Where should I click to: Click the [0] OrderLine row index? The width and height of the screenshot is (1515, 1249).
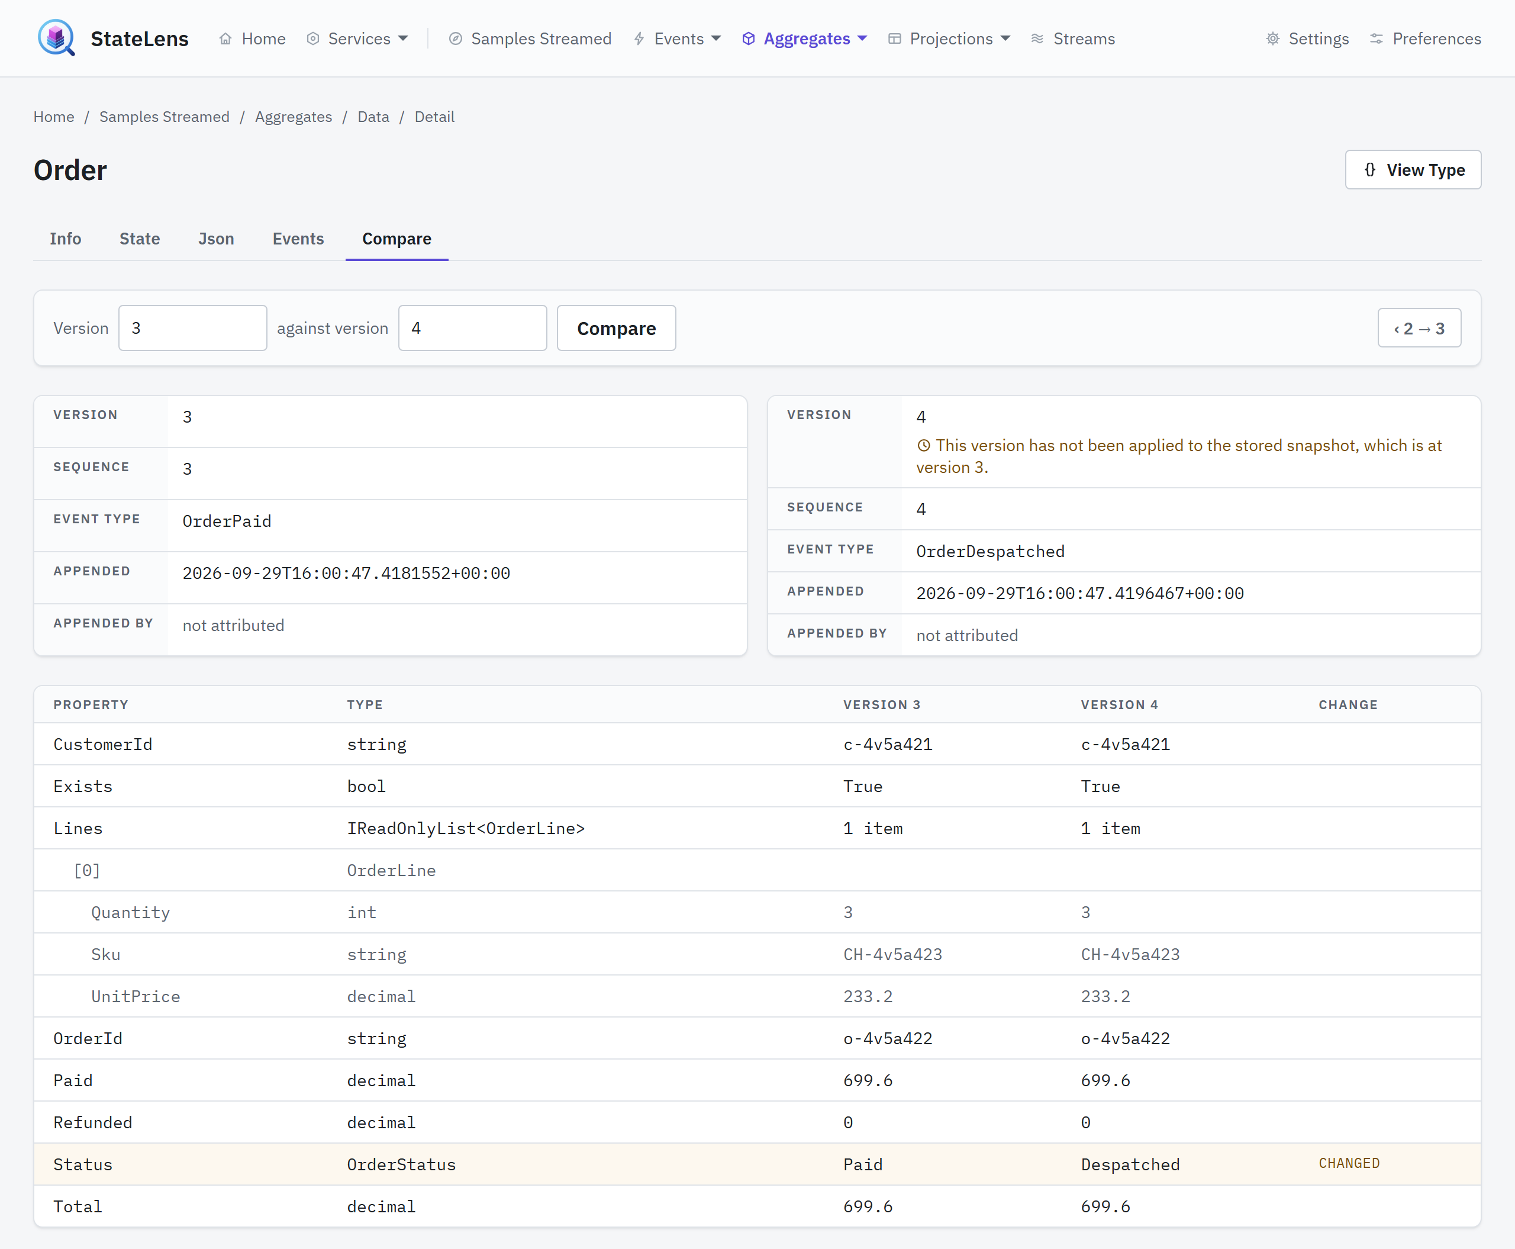[x=87, y=871]
